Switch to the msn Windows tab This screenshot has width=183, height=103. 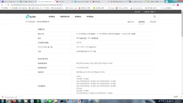(x=137, y=2)
